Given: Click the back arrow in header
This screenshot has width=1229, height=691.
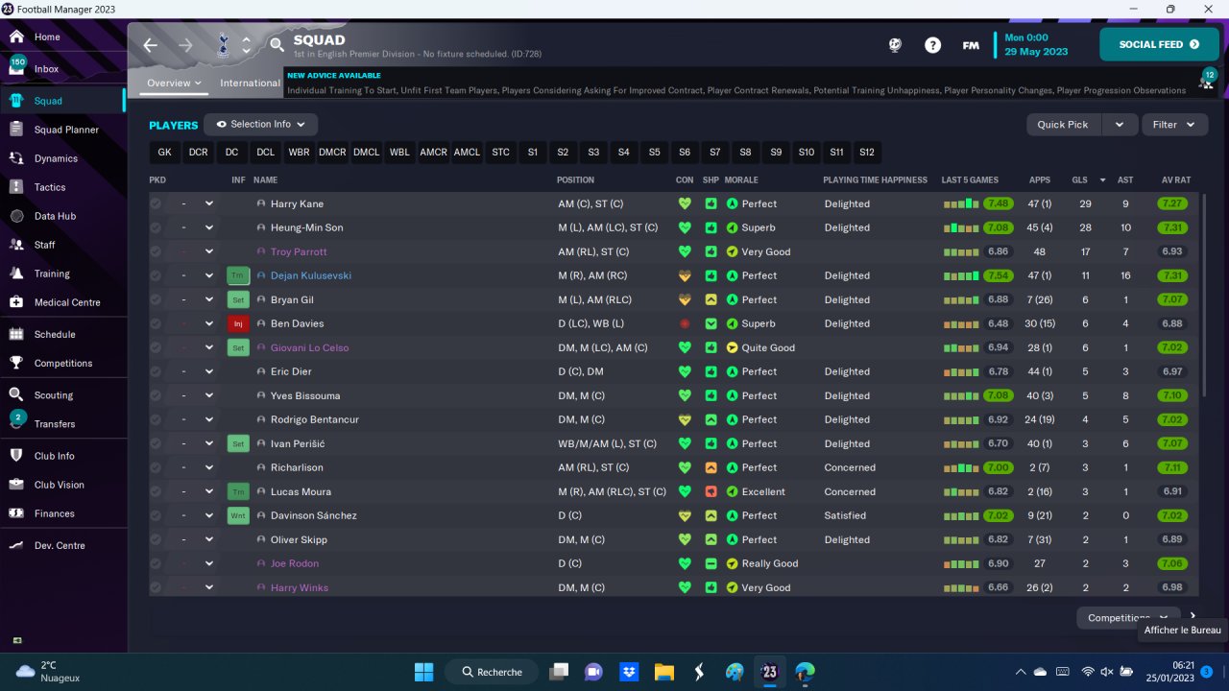Looking at the screenshot, I should 150,45.
